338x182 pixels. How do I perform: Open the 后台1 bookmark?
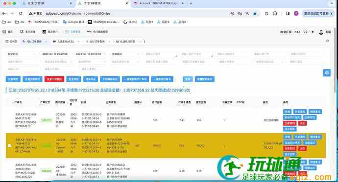pos(147,22)
